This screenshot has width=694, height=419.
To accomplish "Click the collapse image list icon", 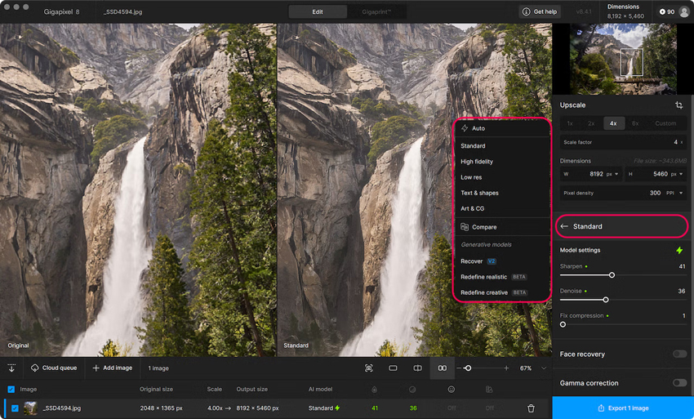I will point(11,368).
